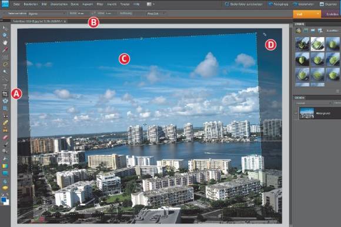Click the Filters icon in the Effects panel
Image resolution: width=341 pixels, height=227 pixels.
(299, 31)
